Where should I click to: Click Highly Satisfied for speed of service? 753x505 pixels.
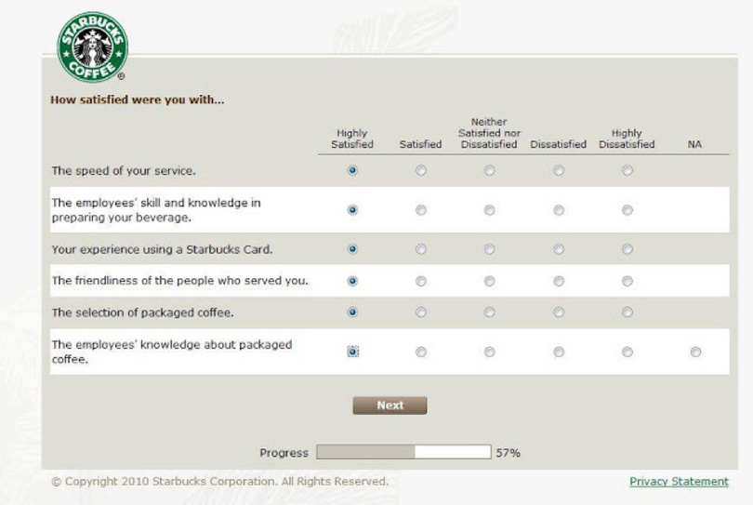[x=352, y=171]
